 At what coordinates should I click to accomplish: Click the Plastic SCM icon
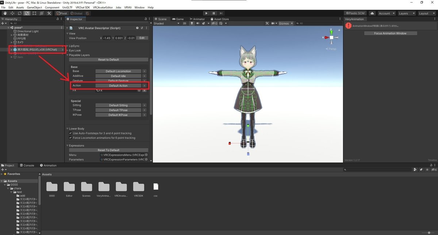[356, 13]
